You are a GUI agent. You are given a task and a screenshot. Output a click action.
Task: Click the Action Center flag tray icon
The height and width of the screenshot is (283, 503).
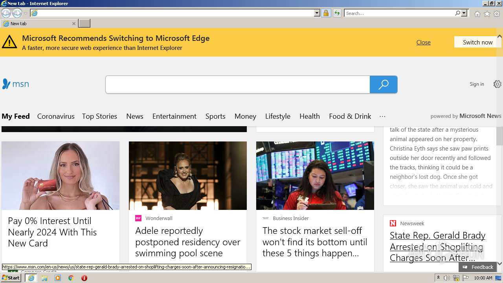(466, 278)
